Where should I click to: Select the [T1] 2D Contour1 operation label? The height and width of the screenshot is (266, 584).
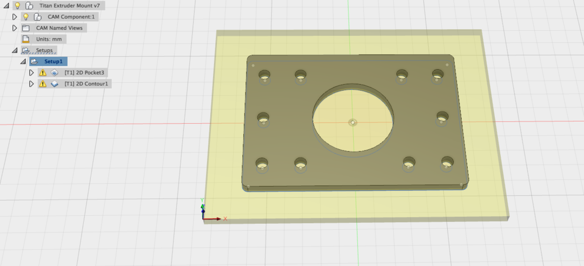(87, 84)
